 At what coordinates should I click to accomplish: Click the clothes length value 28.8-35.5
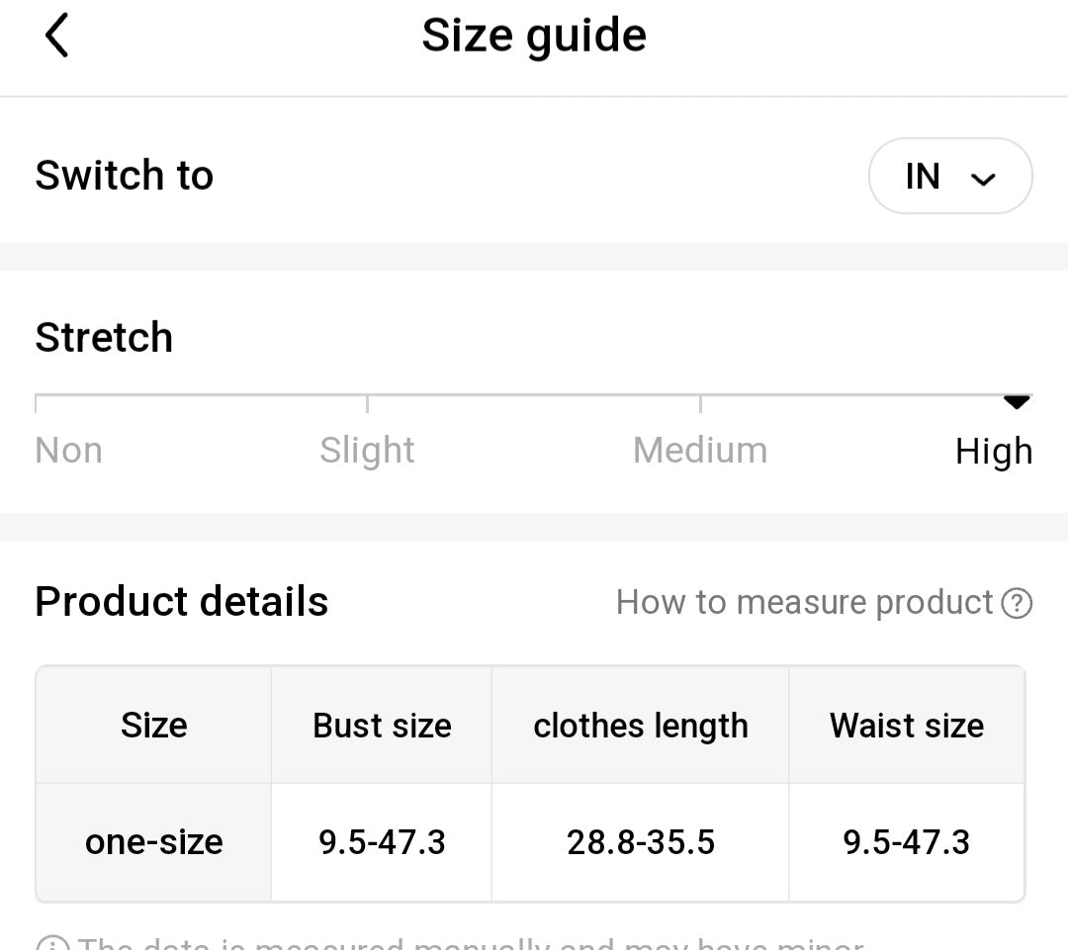click(640, 842)
